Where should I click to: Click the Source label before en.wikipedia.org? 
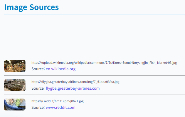38,69
